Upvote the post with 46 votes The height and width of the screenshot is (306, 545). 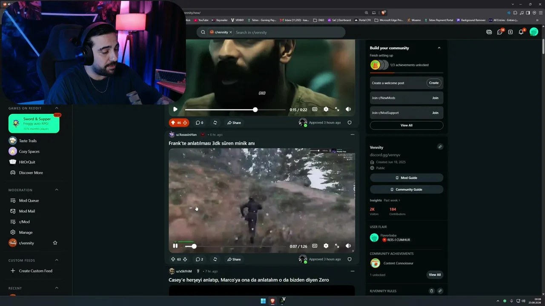coord(173,123)
